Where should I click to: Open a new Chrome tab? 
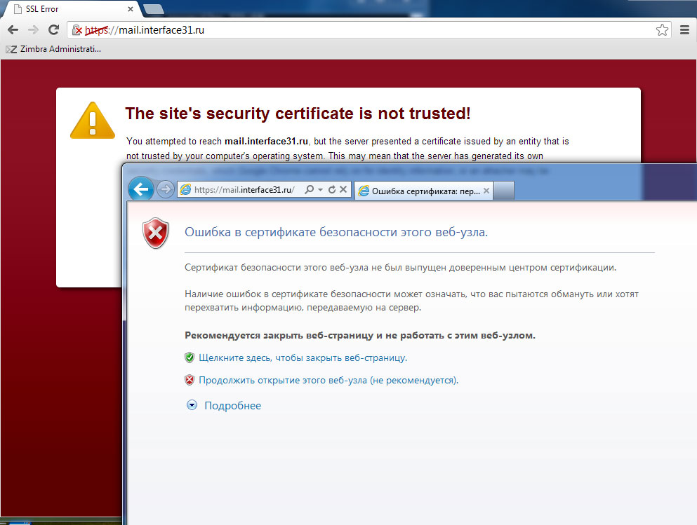click(154, 8)
